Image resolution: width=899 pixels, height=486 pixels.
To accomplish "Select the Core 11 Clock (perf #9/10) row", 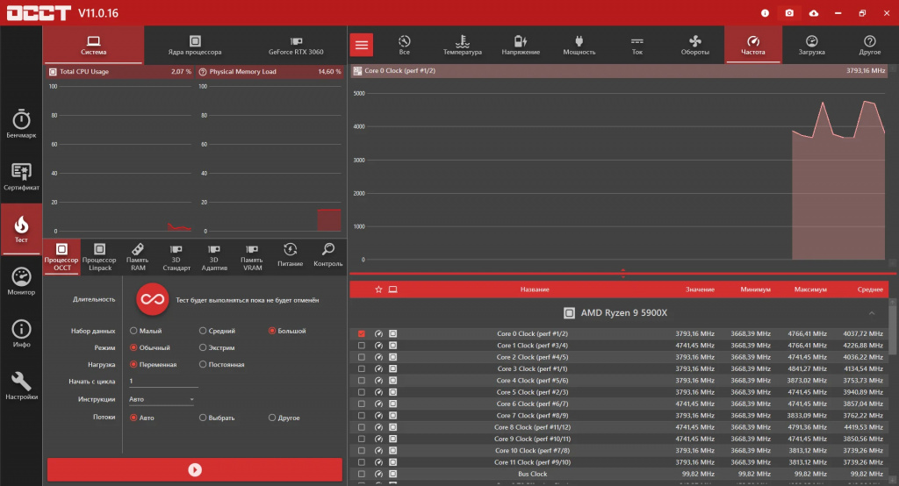I will [619, 462].
